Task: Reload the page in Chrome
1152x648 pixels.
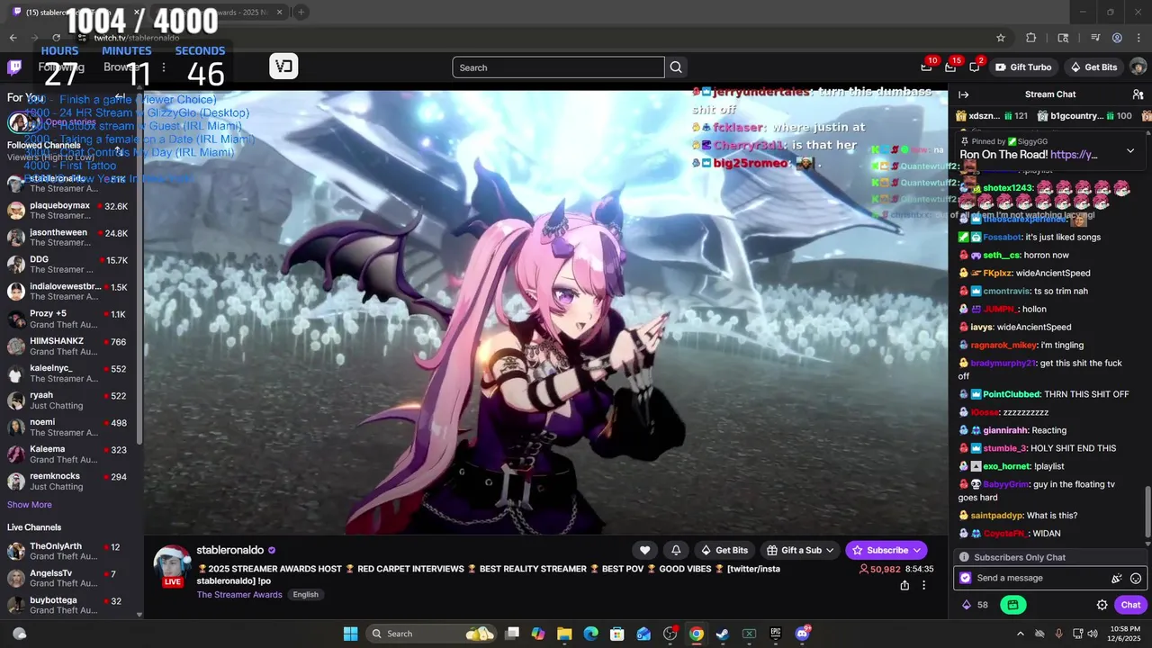Action: tap(57, 38)
